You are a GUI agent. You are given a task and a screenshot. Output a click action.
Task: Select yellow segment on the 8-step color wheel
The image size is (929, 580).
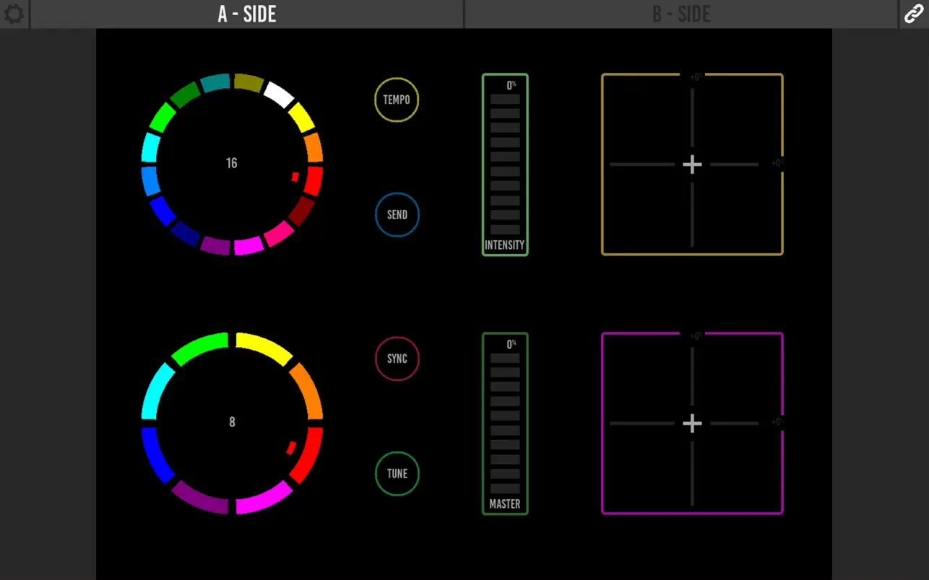(x=264, y=347)
